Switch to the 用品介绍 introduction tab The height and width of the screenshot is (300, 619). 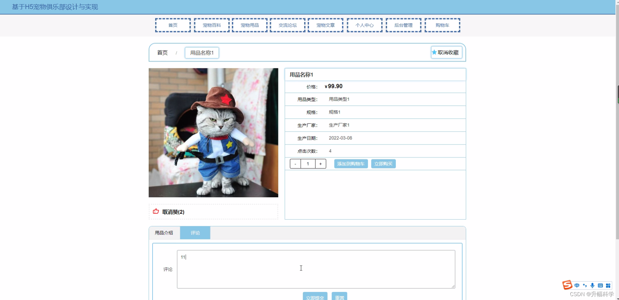tap(164, 233)
